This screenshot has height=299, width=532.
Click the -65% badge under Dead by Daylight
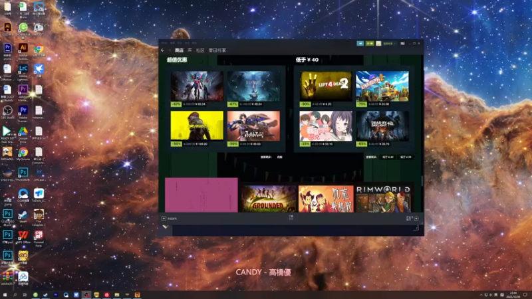361,144
